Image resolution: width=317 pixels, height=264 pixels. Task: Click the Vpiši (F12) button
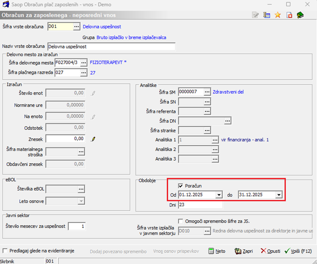298,251
